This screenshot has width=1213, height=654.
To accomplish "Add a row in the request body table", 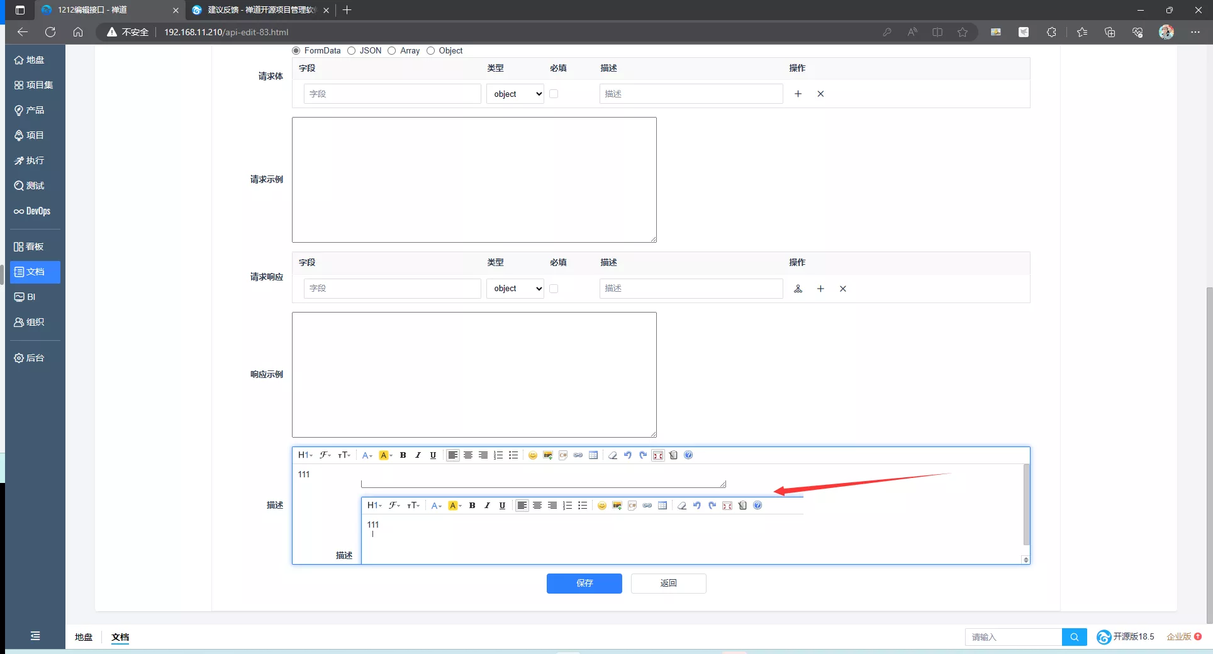I will [798, 94].
